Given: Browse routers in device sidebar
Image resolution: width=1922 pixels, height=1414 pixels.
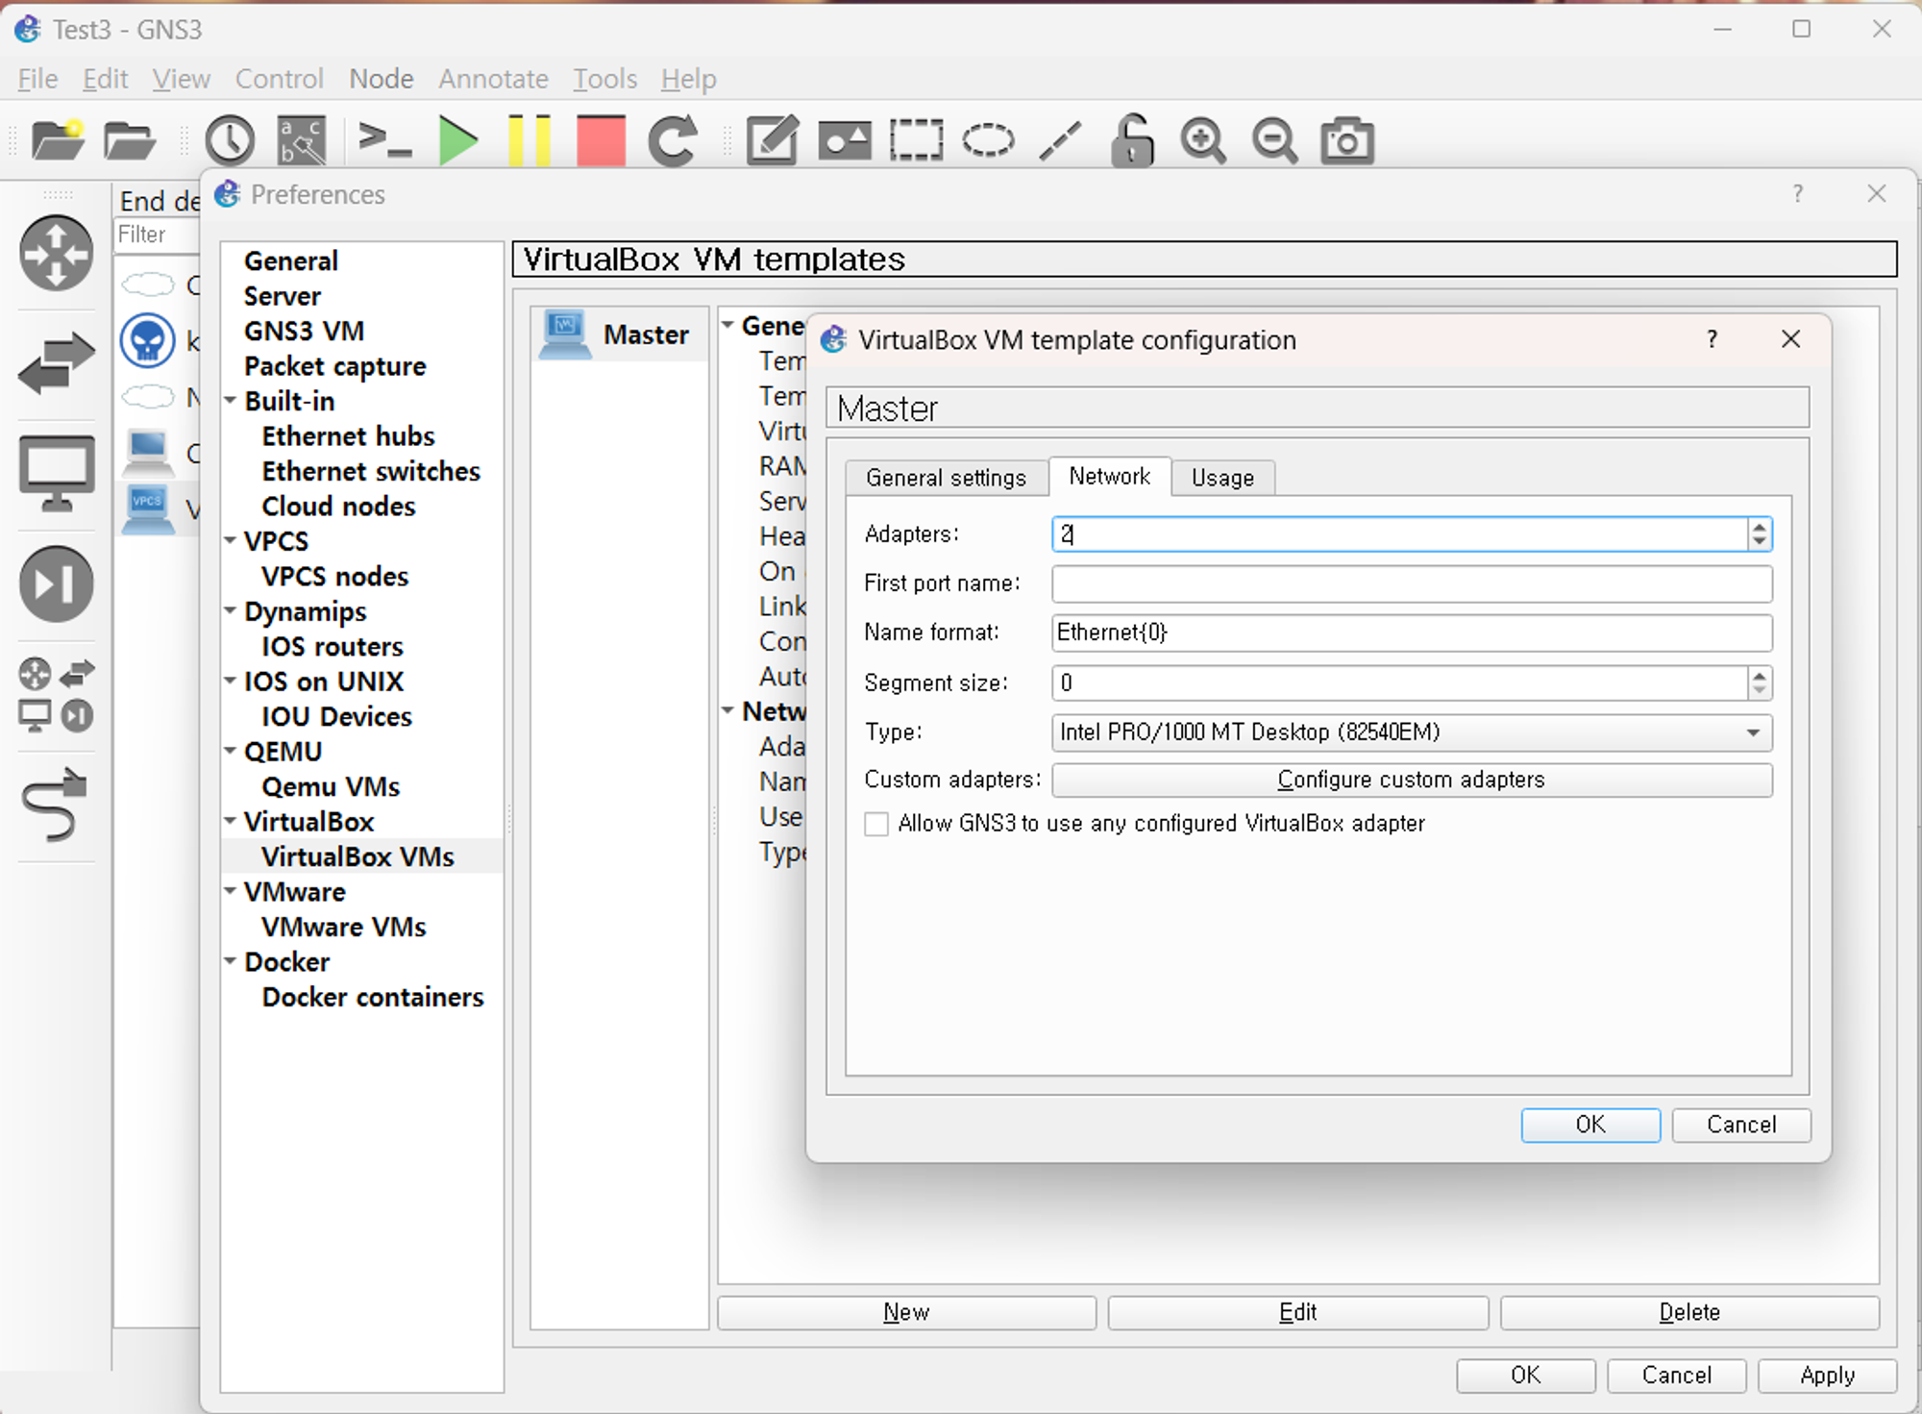Looking at the screenshot, I should coord(57,254).
